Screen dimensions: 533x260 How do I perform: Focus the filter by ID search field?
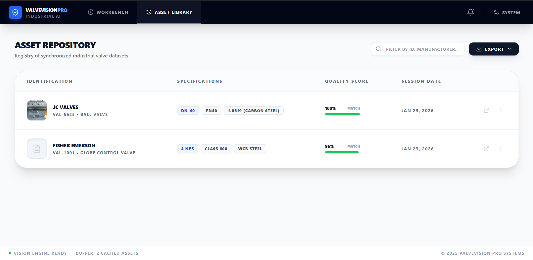(418, 49)
